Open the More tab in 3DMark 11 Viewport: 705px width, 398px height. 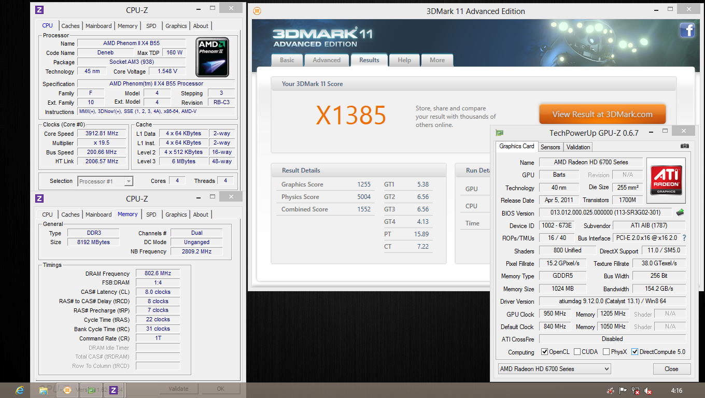[x=437, y=60]
